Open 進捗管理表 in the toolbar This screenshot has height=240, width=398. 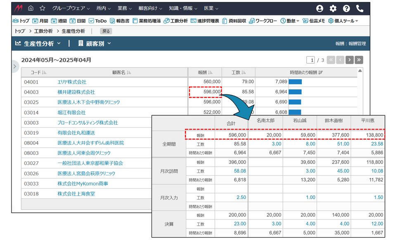205,21
